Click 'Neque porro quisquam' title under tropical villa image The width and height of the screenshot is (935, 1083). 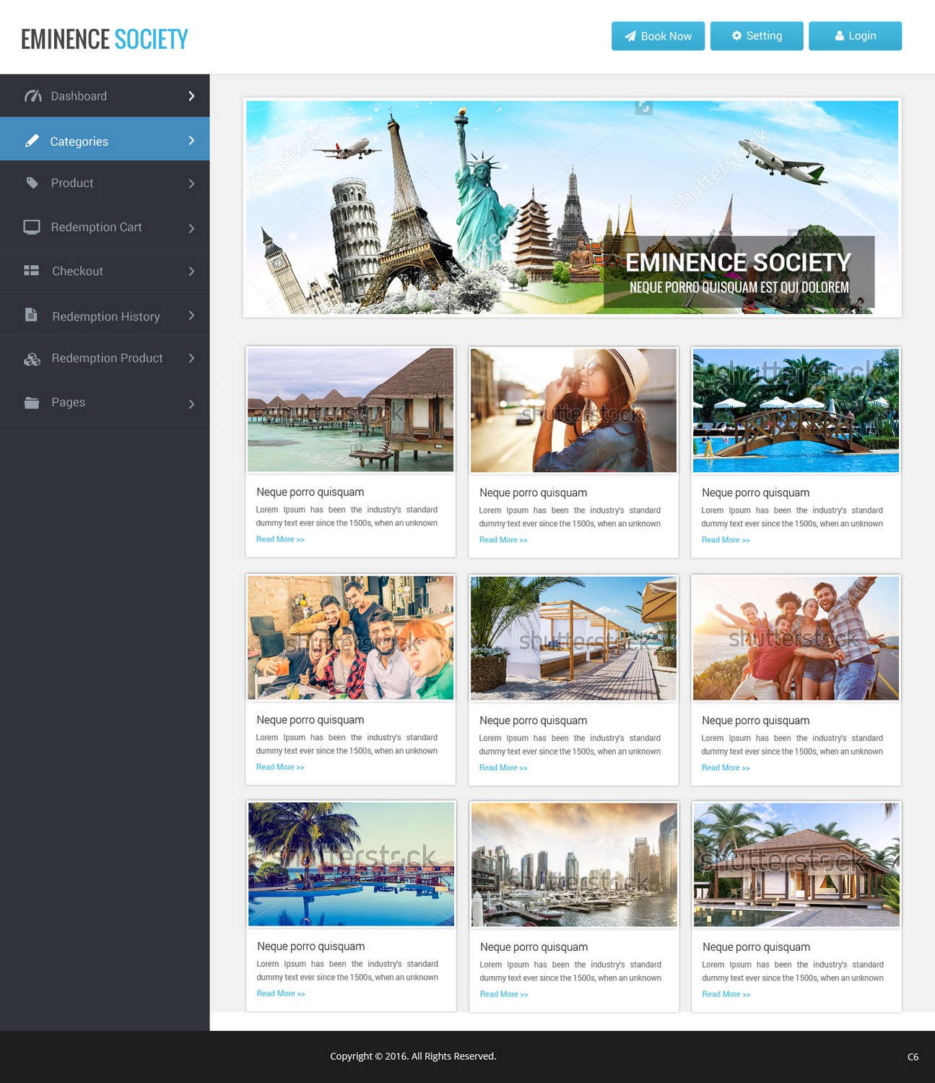[757, 947]
